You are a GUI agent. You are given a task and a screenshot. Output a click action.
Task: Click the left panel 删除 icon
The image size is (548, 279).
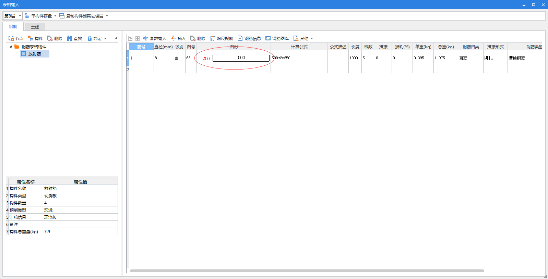pyautogui.click(x=50, y=39)
